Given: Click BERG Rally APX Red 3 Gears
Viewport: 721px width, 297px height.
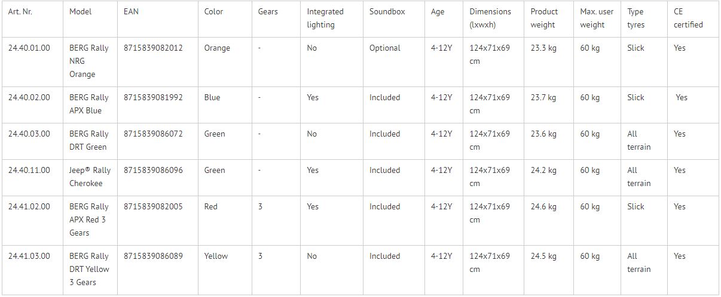Looking at the screenshot, I should point(88,219).
